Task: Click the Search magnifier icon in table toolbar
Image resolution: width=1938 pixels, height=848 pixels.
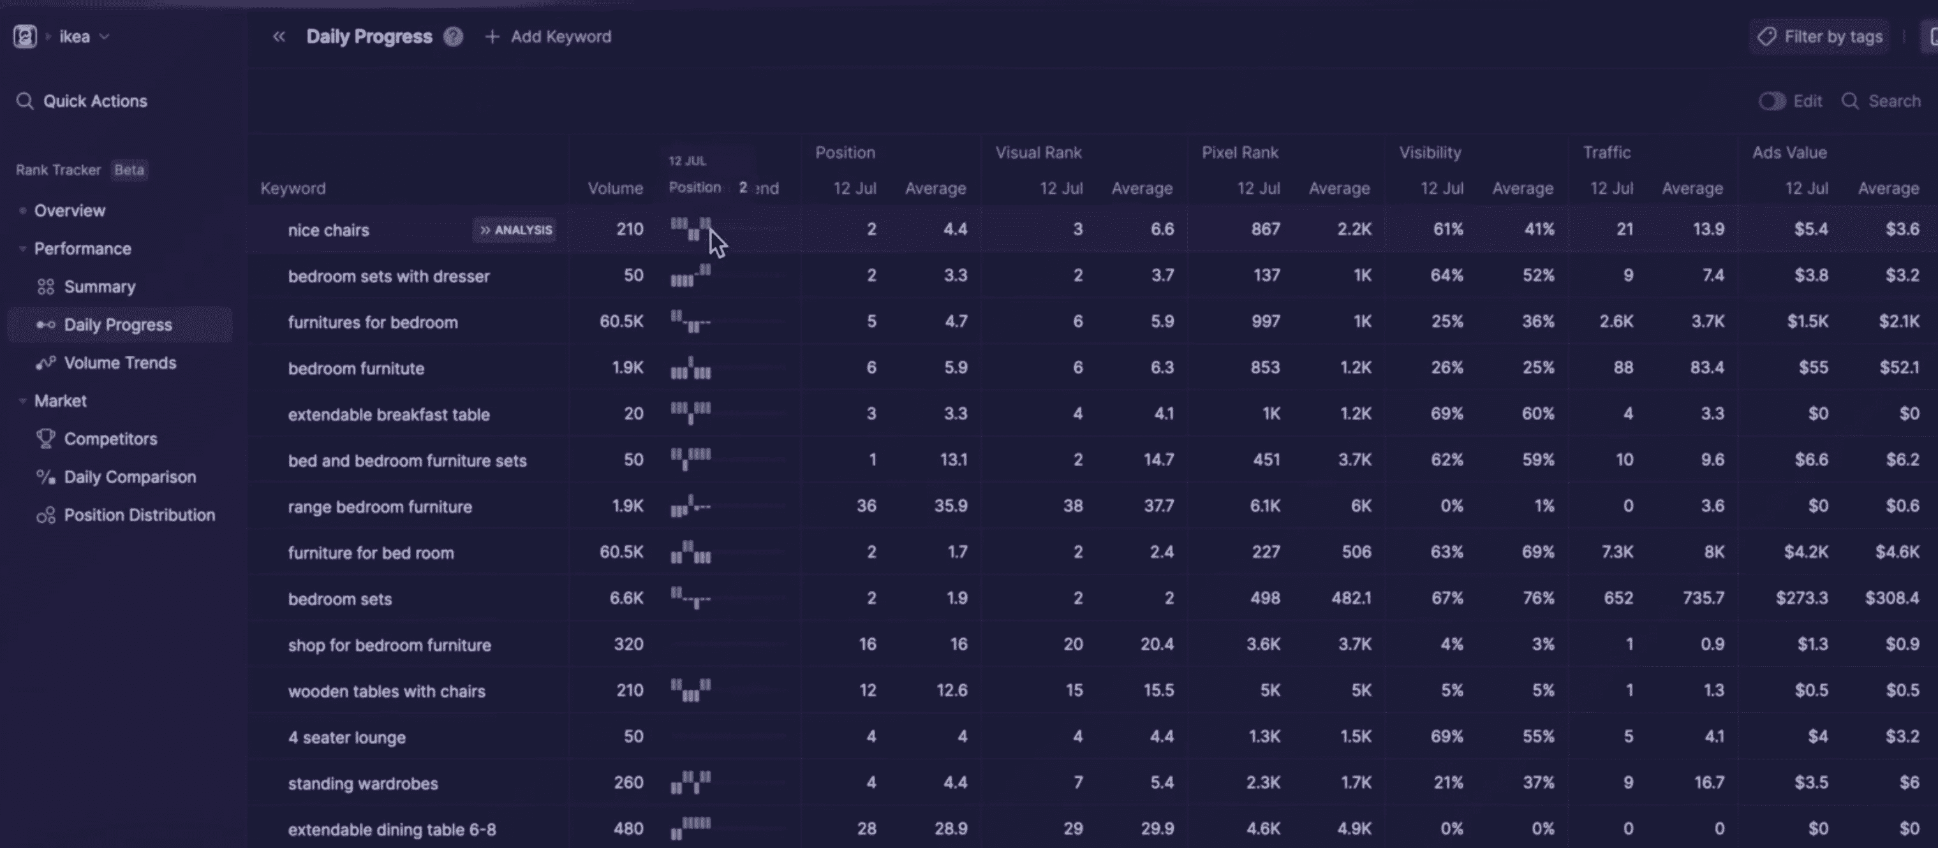Action: 1850,101
